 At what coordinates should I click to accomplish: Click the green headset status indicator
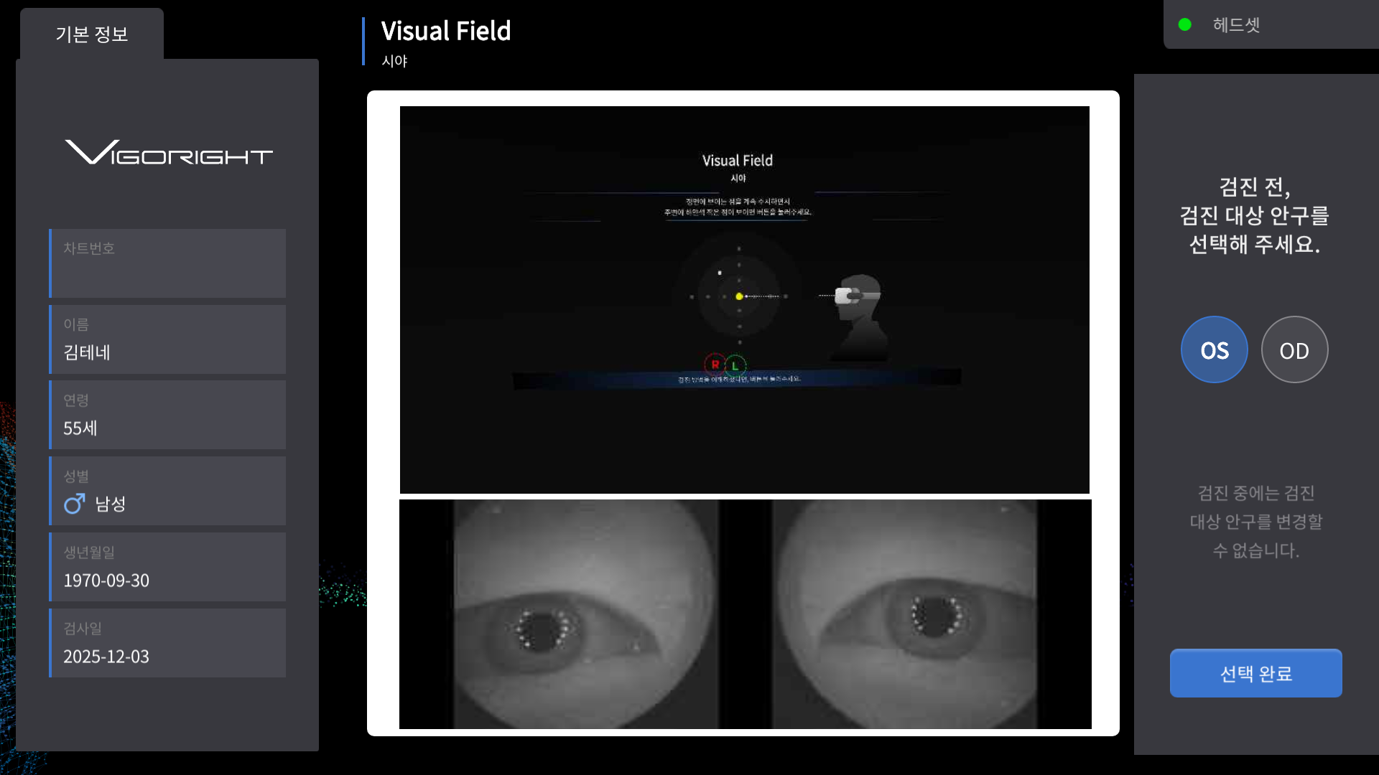(x=1185, y=25)
